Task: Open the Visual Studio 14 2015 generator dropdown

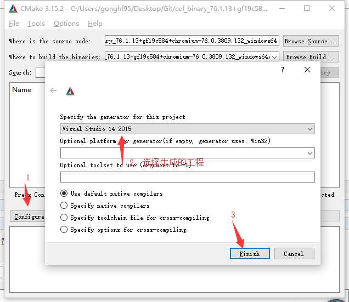Action: coord(188,129)
